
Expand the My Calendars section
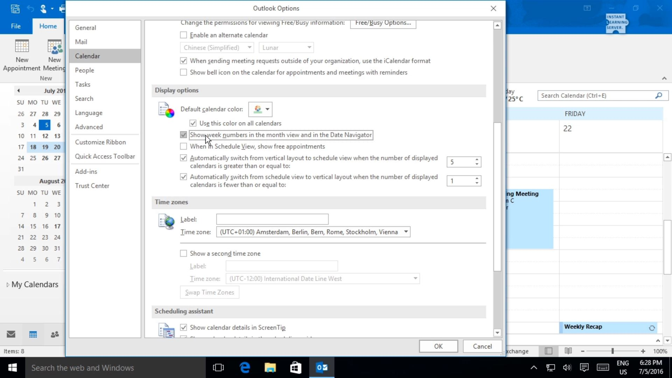(7, 285)
